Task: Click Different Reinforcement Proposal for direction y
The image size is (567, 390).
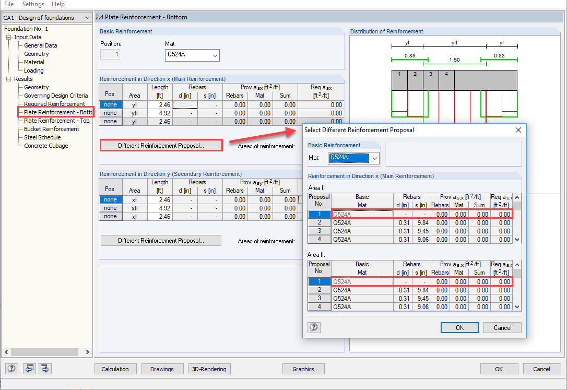Action: coord(161,240)
